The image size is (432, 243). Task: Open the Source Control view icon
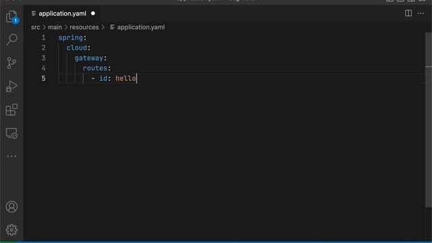click(x=11, y=63)
